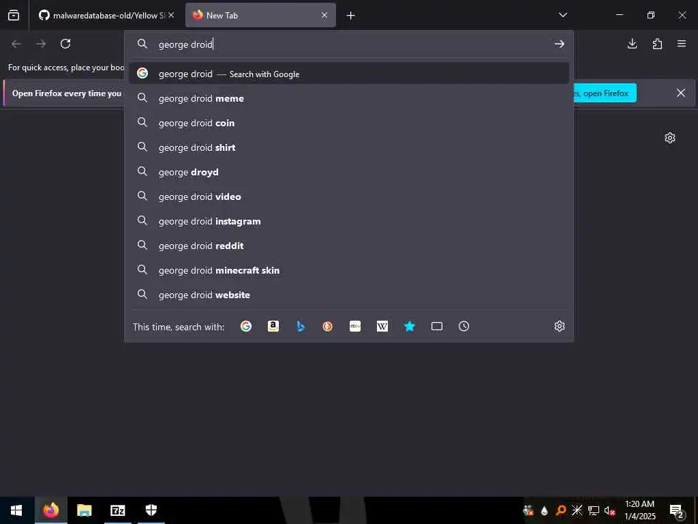The width and height of the screenshot is (698, 524).
Task: Click Firefox icon in taskbar
Action: point(50,510)
